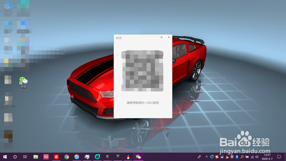Open File Explorer from the taskbar
Image resolution: width=286 pixels, height=161 pixels.
point(35,157)
